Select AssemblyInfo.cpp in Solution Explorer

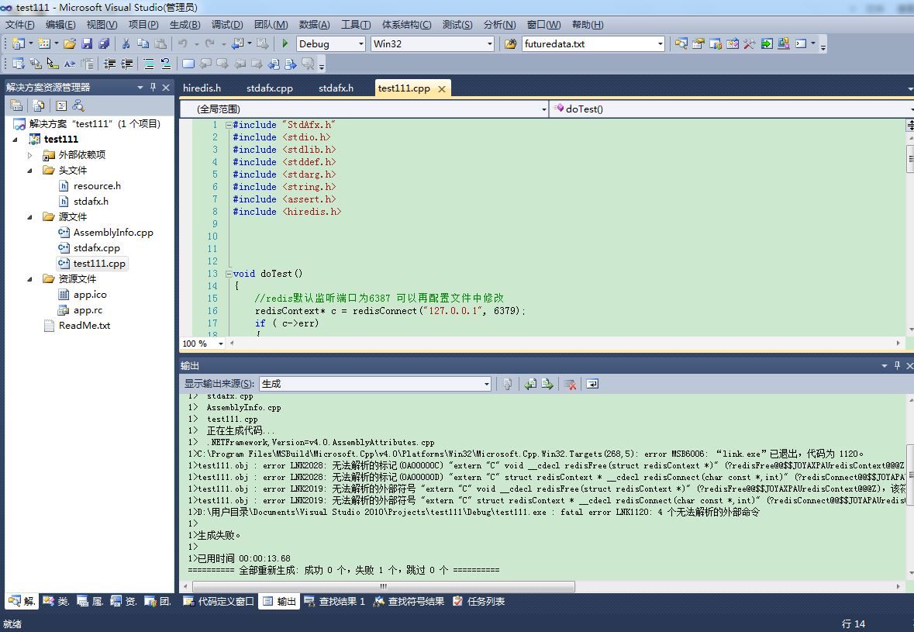[113, 233]
